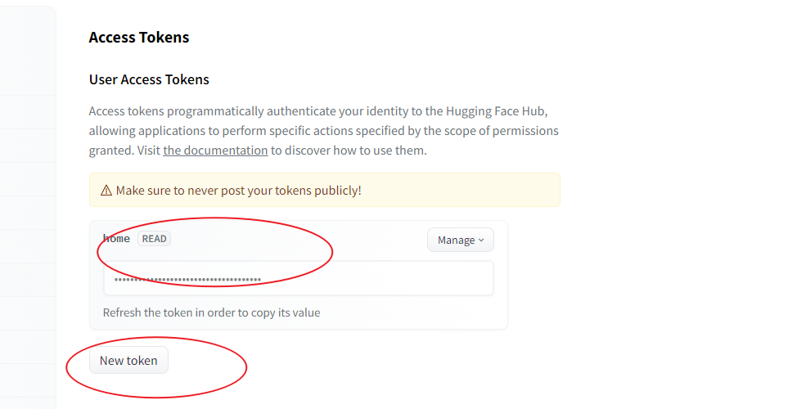The height and width of the screenshot is (409, 788).
Task: Click the User Access Tokens subheading
Action: (x=149, y=79)
